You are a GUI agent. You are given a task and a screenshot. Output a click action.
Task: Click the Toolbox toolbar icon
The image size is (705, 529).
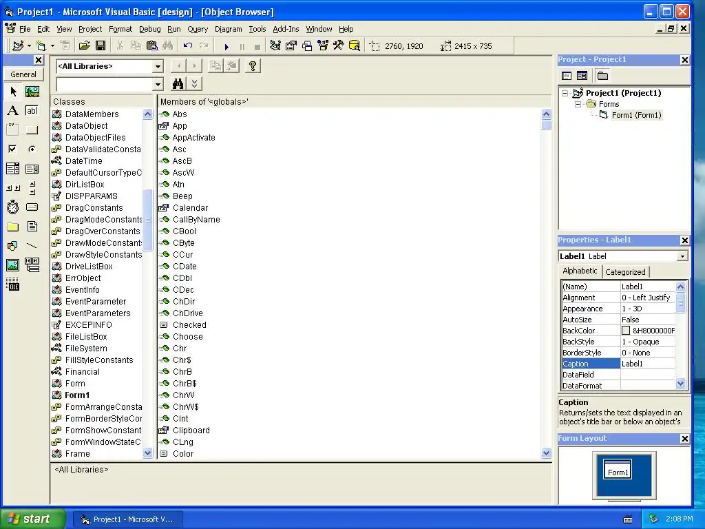tap(339, 46)
